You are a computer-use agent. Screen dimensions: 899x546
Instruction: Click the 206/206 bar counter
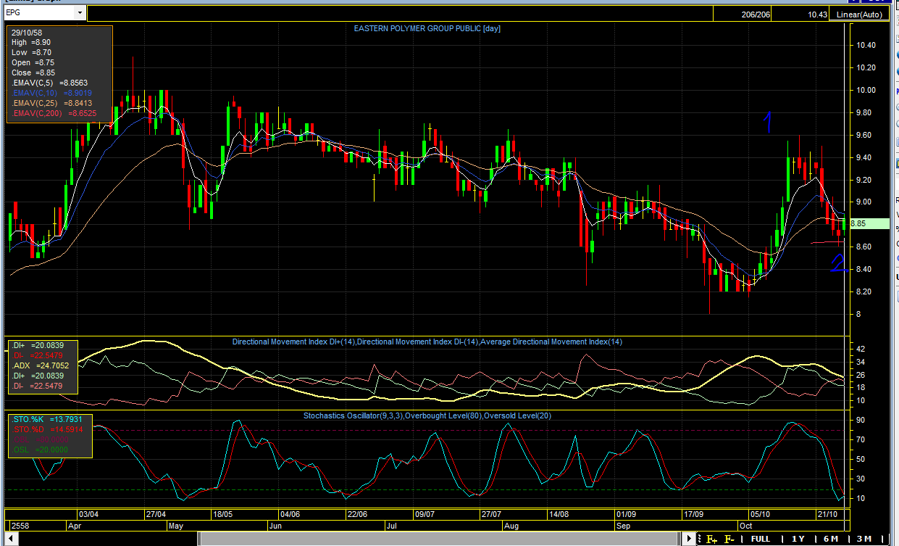click(x=755, y=15)
